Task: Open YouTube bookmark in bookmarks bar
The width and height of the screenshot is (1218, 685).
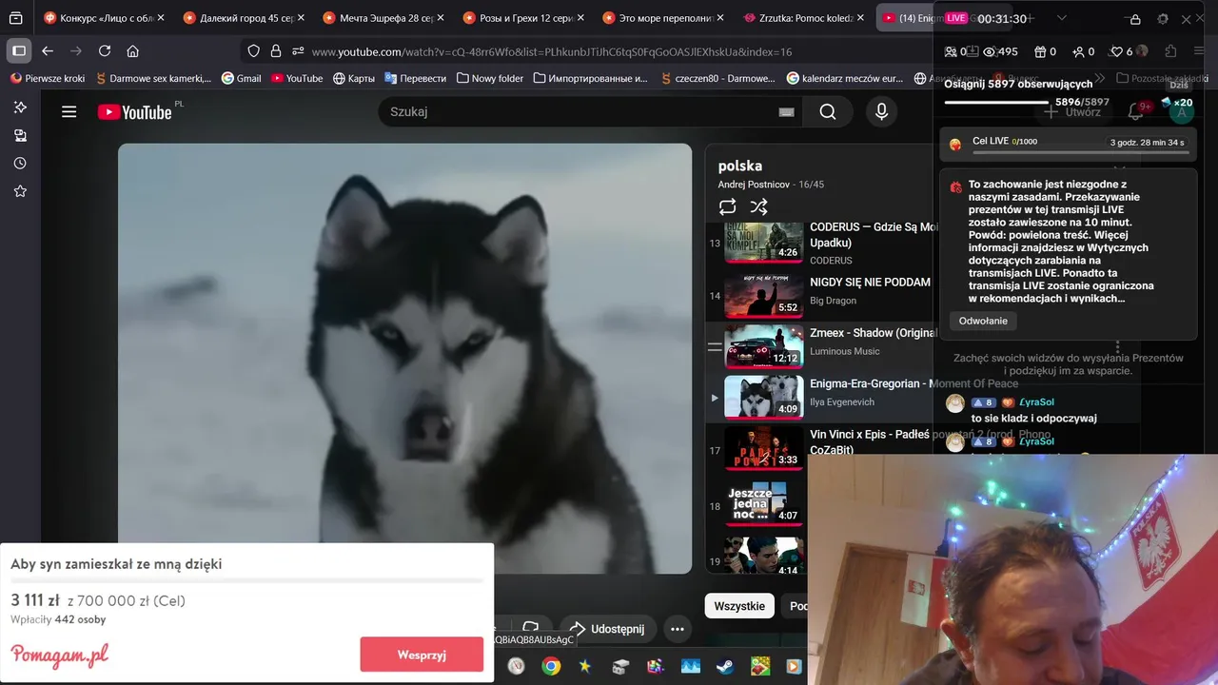Action: [x=297, y=78]
